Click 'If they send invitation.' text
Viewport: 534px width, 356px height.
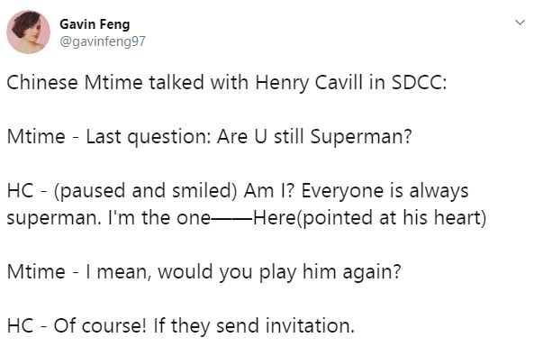tap(254, 325)
